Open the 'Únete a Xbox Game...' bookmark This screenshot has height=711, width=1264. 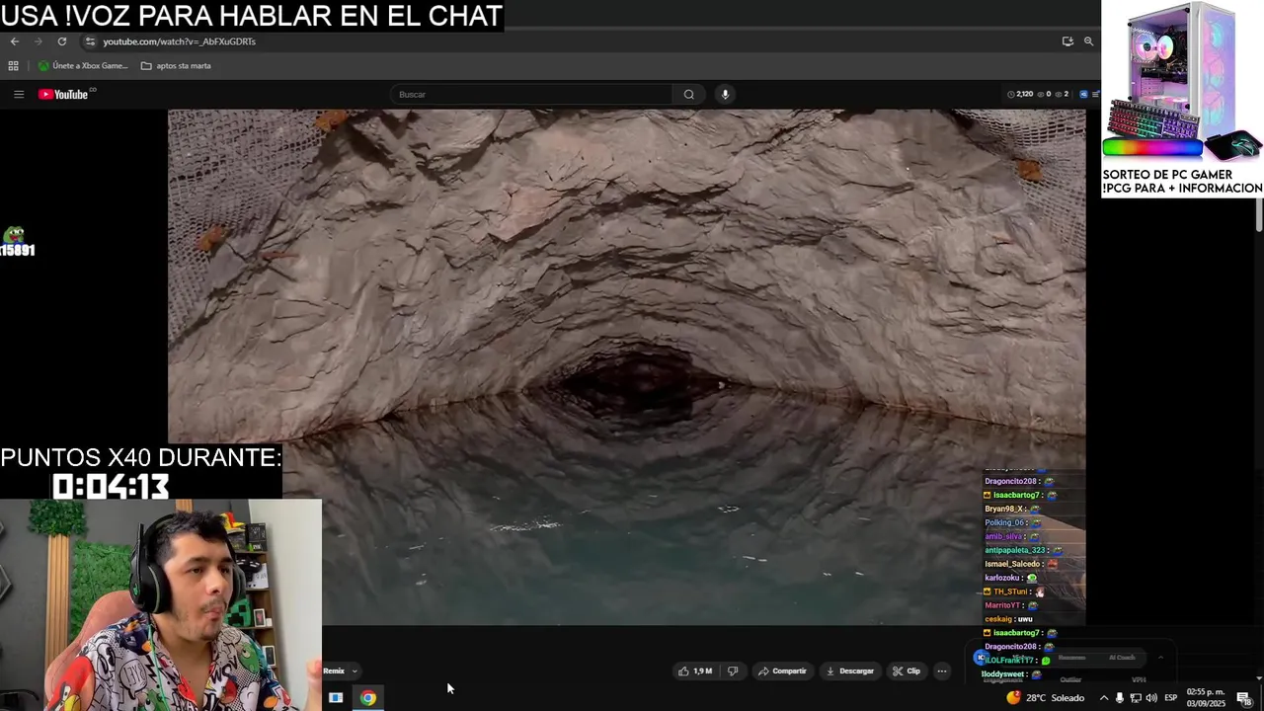[x=83, y=66]
